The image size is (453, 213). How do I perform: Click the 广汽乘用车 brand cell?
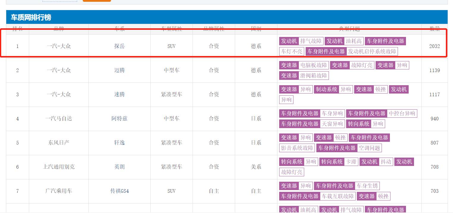coord(59,191)
